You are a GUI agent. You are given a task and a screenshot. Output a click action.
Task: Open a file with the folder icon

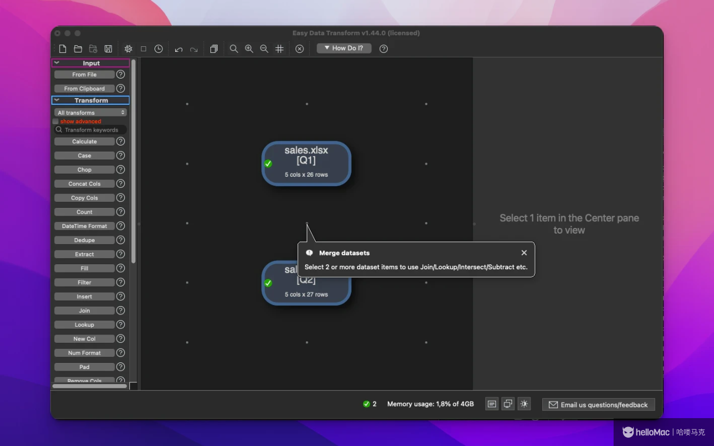[78, 49]
